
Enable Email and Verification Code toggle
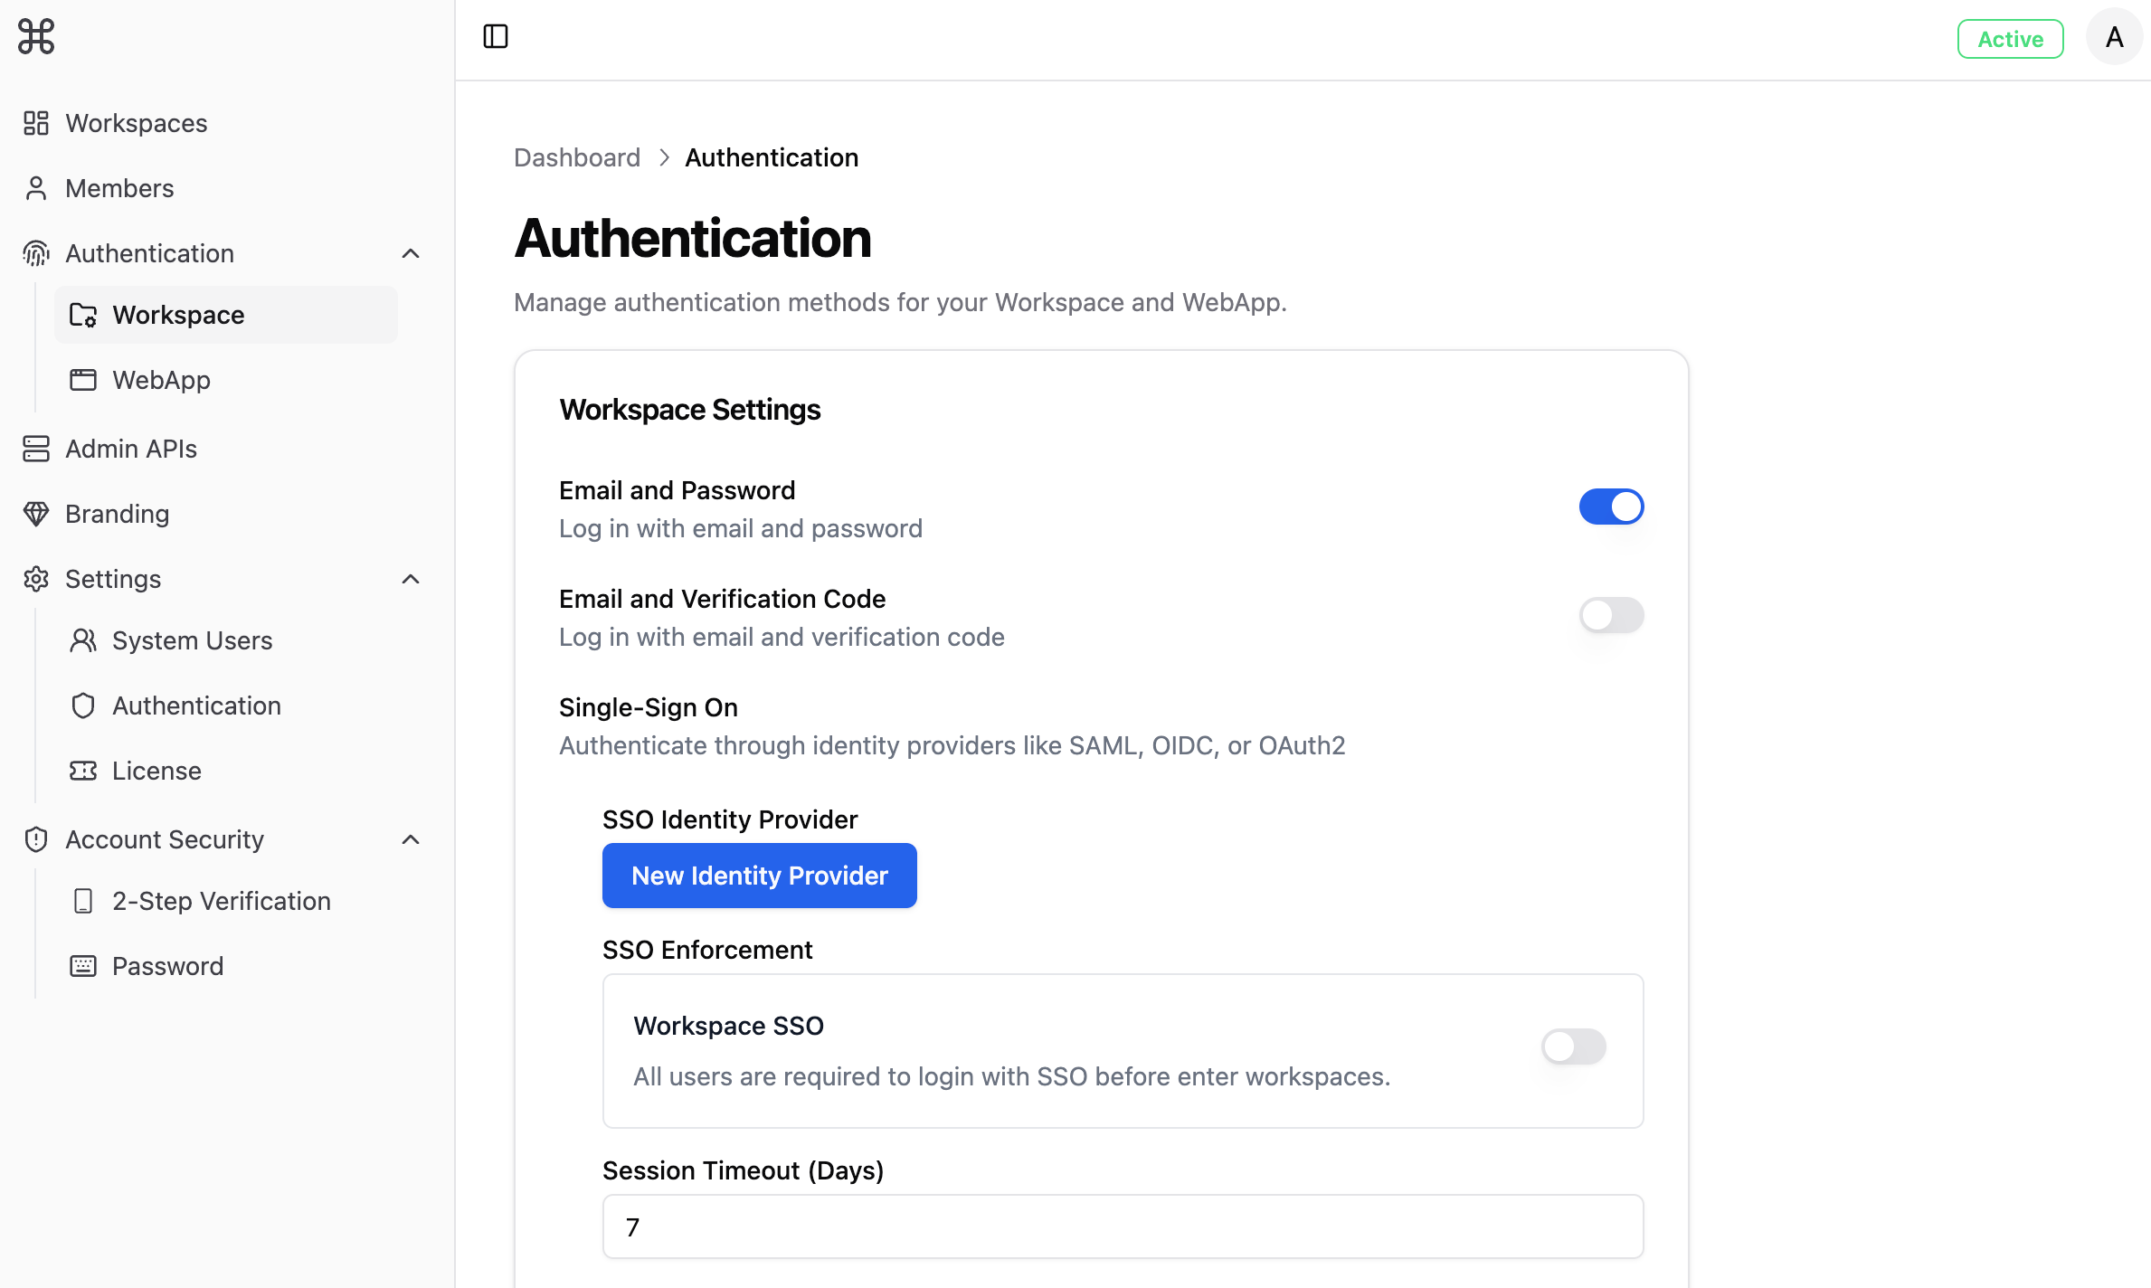[1611, 615]
